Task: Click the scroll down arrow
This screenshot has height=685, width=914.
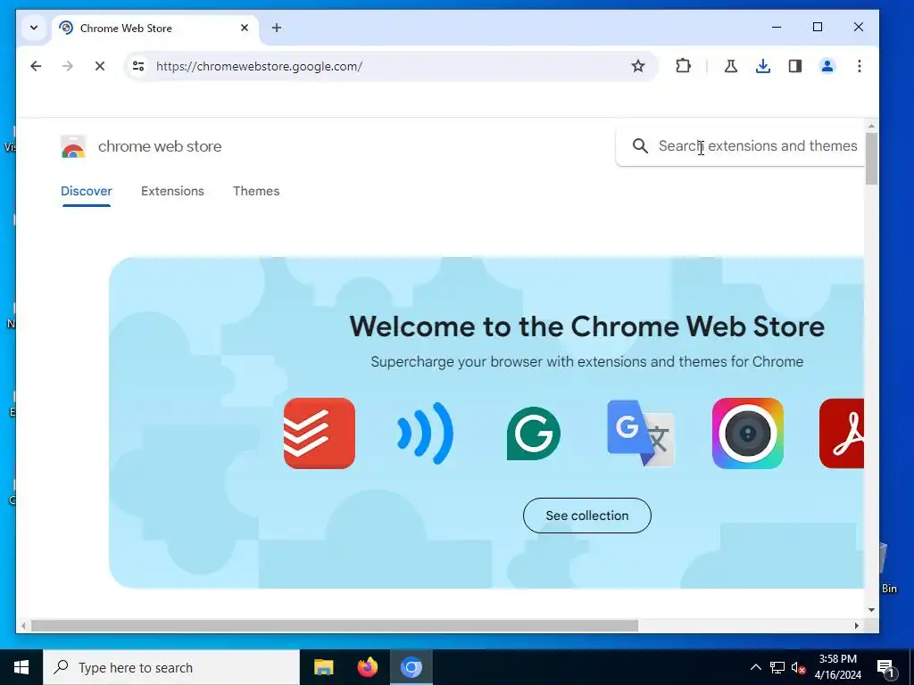Action: tap(871, 610)
